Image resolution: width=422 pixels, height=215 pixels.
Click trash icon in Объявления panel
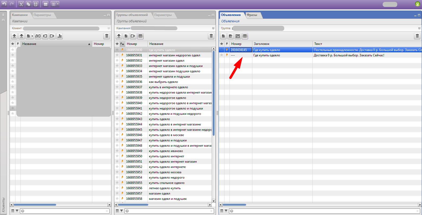coord(417,36)
